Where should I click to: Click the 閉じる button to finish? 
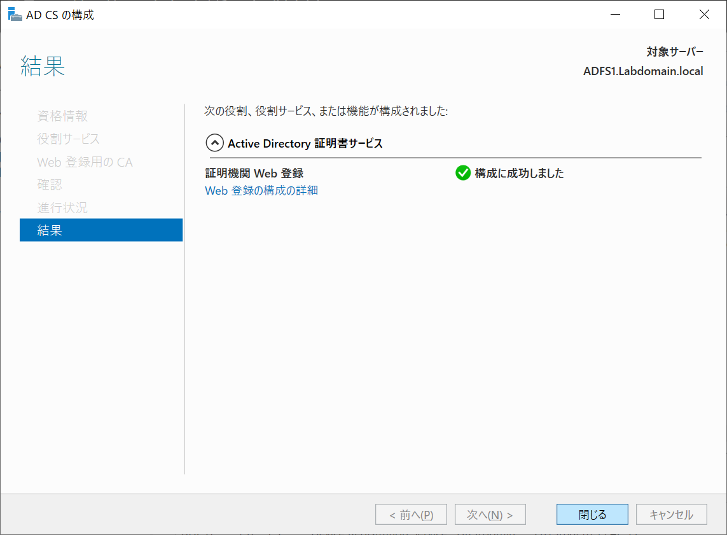click(x=592, y=514)
